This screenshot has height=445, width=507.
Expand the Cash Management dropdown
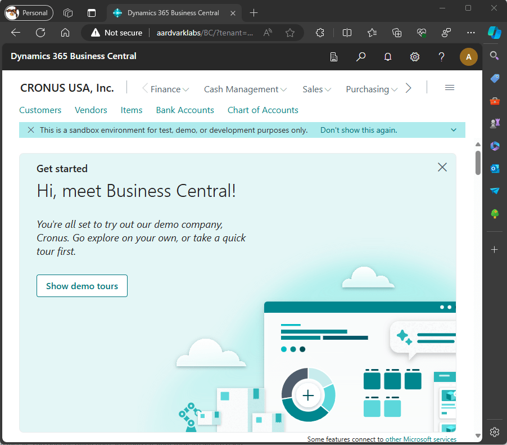click(245, 89)
